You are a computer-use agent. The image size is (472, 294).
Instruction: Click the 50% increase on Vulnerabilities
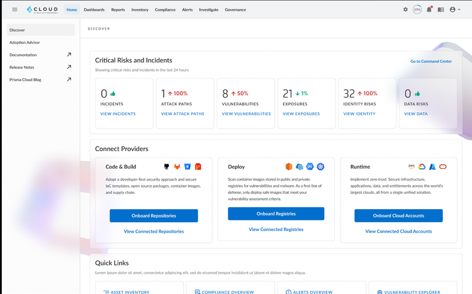tap(240, 93)
